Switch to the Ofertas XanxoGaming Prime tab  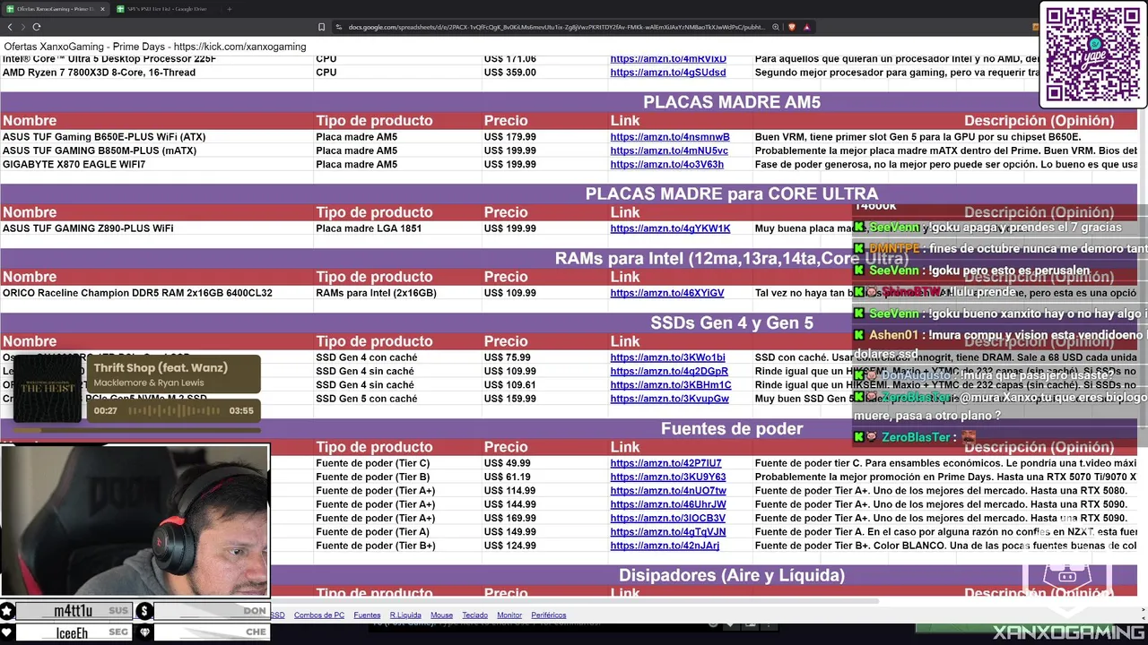coord(56,9)
